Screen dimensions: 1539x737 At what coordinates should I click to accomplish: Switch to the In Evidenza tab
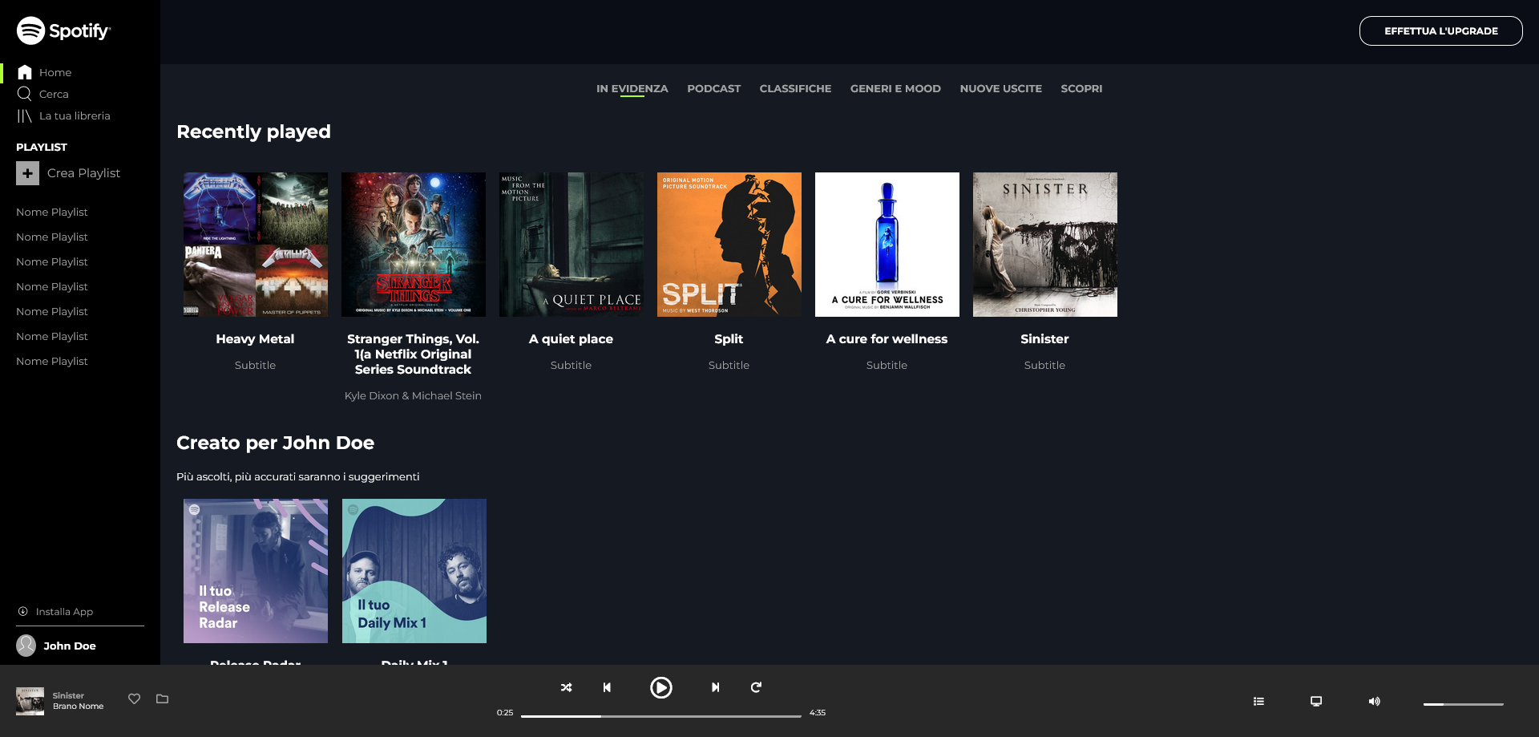pos(632,89)
